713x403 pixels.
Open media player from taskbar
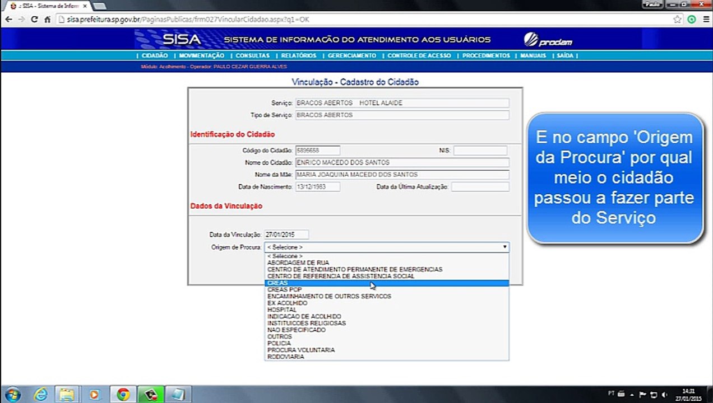[x=95, y=395]
